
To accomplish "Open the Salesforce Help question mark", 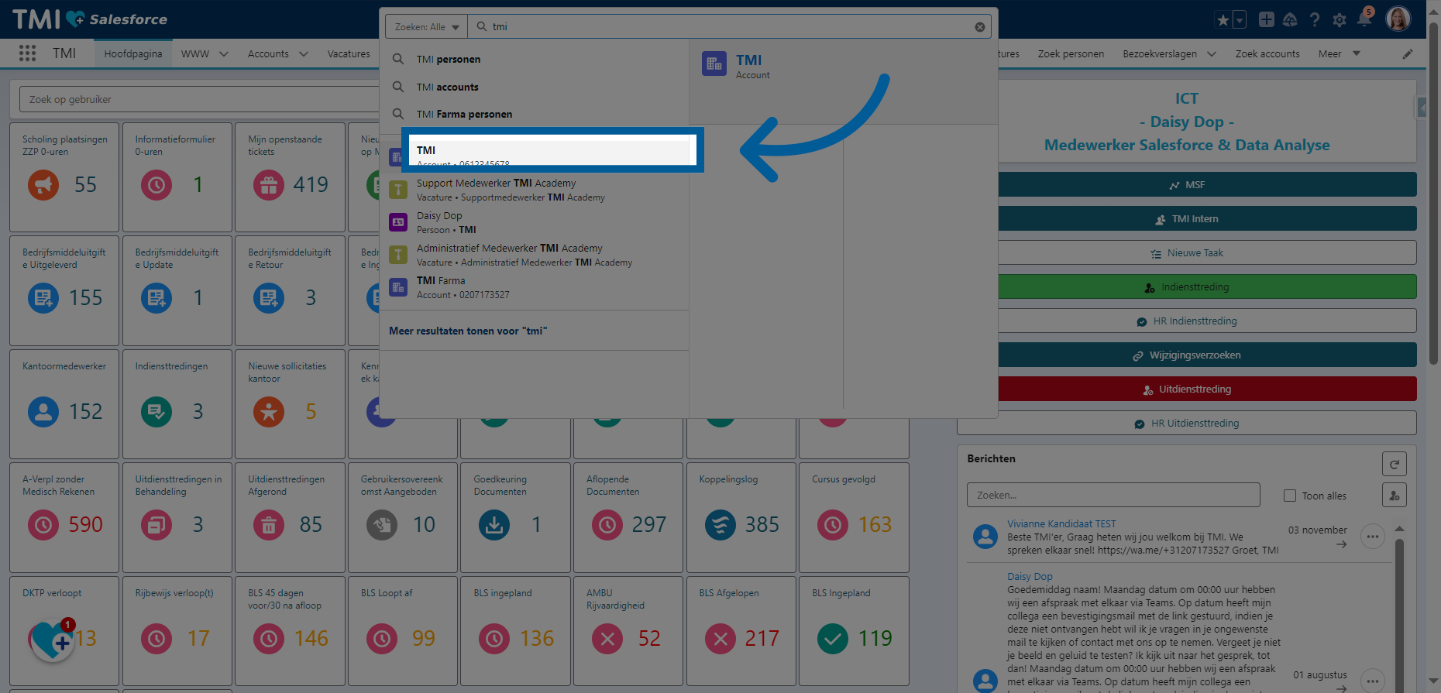I will (1315, 20).
